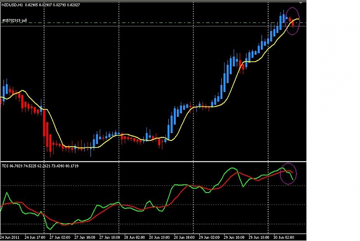Select the #15702919 sell order label
The width and height of the screenshot is (360, 241).
(x=15, y=20)
